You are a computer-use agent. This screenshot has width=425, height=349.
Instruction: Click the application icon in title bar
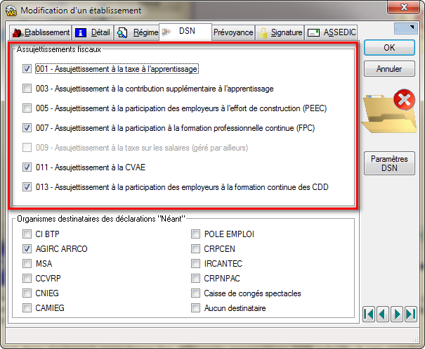tap(10, 11)
